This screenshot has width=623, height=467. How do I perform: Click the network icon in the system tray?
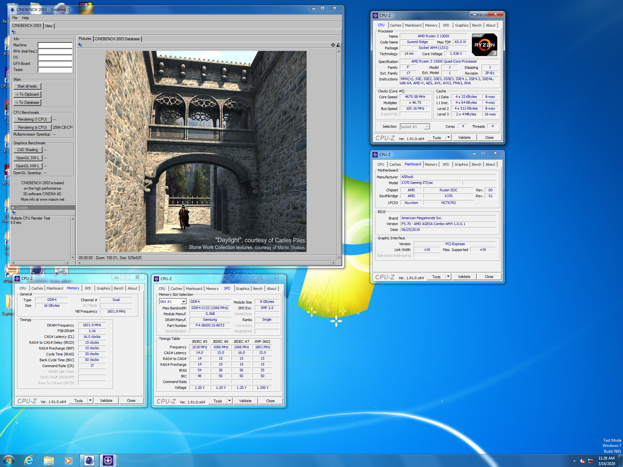click(x=590, y=461)
